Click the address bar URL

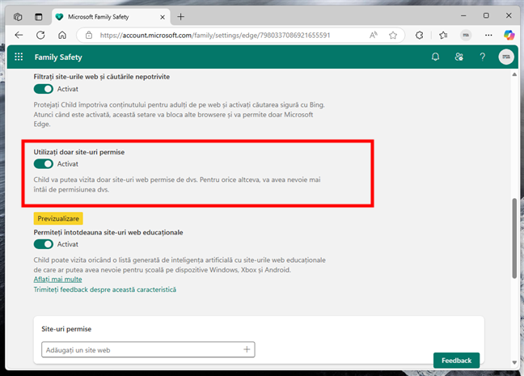pos(215,35)
